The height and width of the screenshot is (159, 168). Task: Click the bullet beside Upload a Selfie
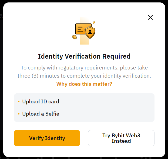coord(19,114)
